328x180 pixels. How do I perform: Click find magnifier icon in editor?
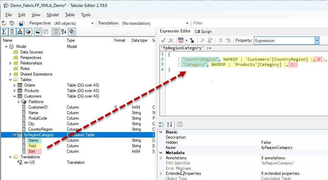[202, 40]
